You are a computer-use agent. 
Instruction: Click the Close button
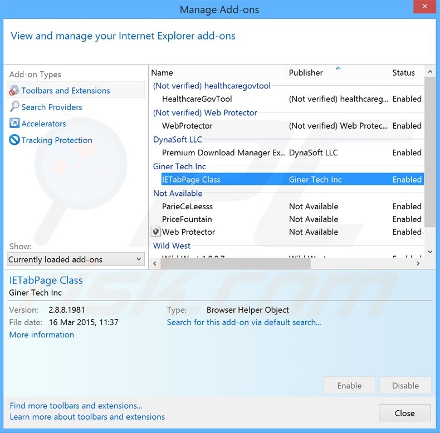click(x=404, y=413)
